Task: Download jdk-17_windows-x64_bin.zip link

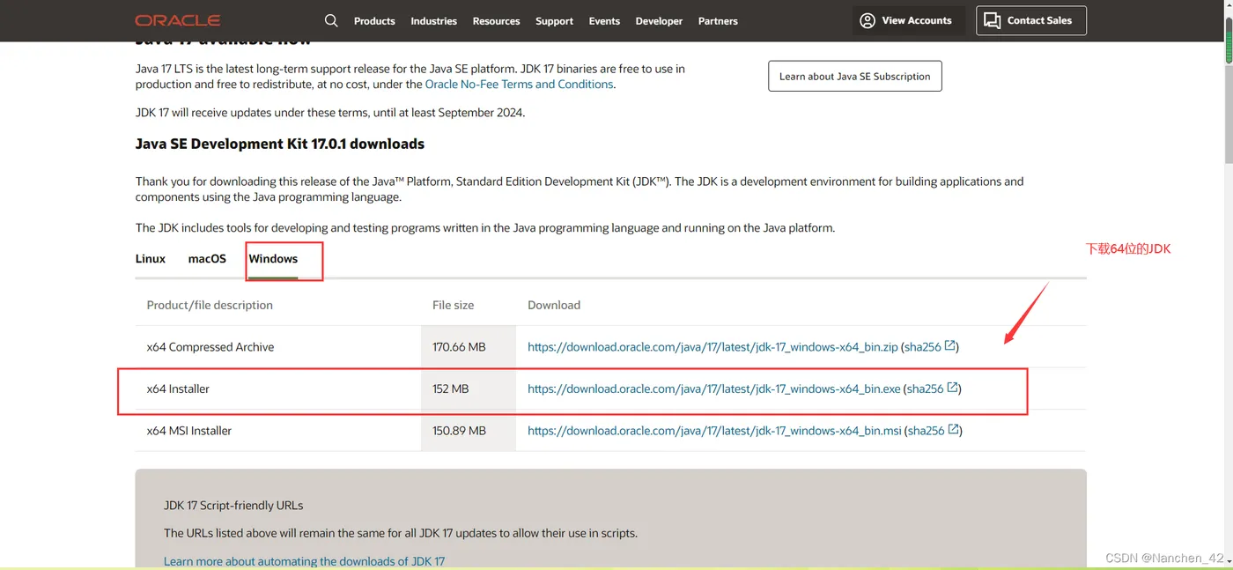Action: coord(712,347)
